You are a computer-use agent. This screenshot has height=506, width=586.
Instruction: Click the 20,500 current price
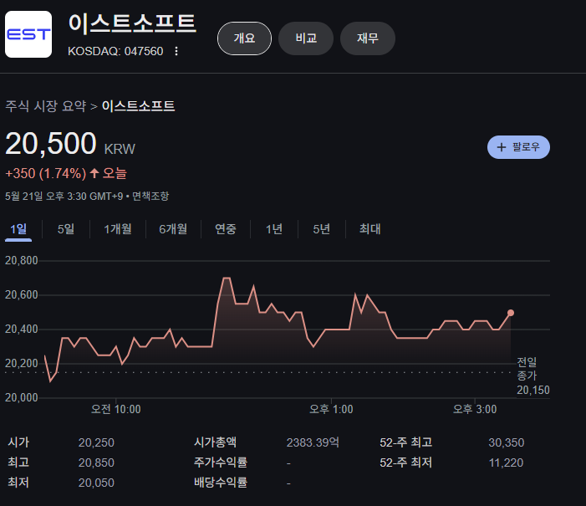point(51,143)
